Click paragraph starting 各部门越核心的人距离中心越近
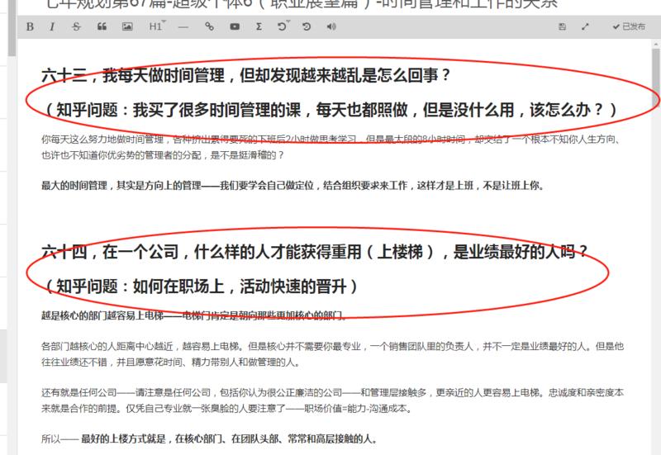661x455 pixels. (332, 354)
